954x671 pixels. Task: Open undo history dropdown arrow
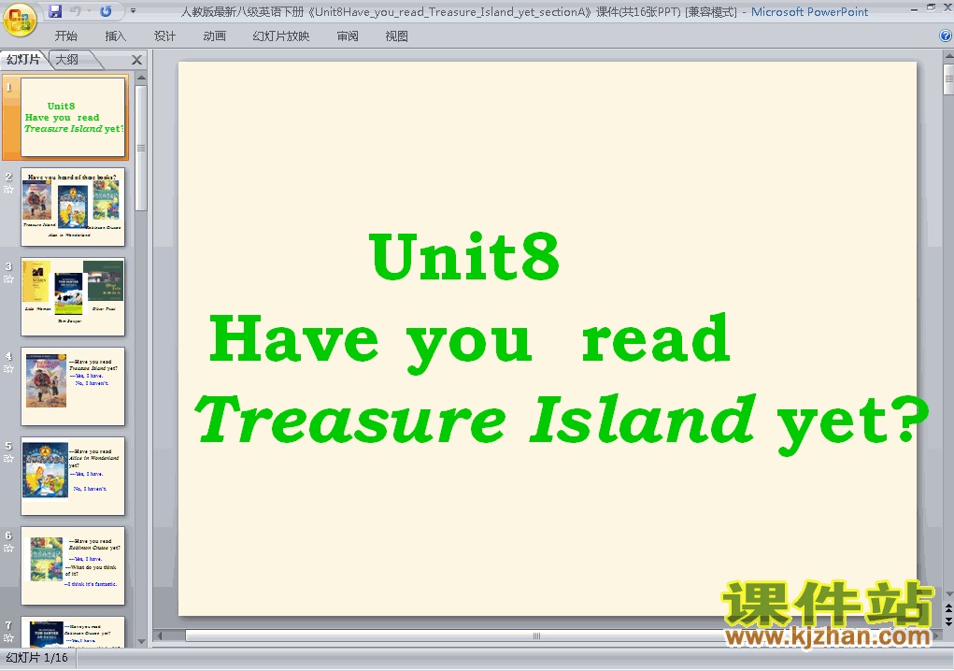click(x=89, y=11)
